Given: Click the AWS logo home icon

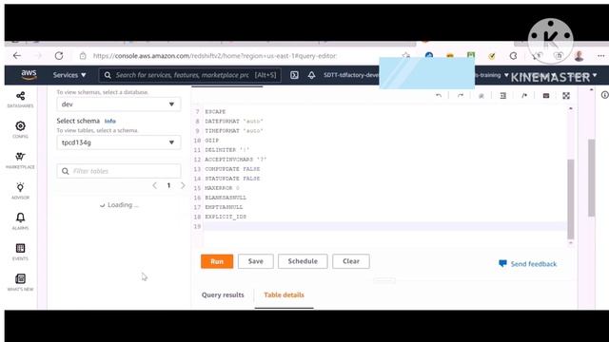Looking at the screenshot, I should pyautogui.click(x=29, y=75).
